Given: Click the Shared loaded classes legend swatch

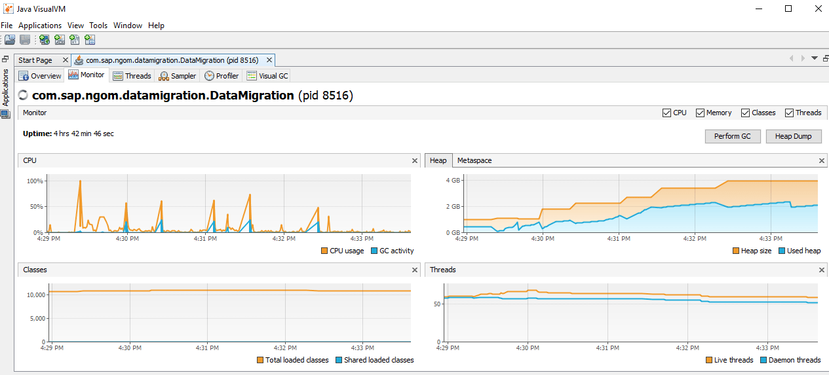Looking at the screenshot, I should tap(339, 360).
